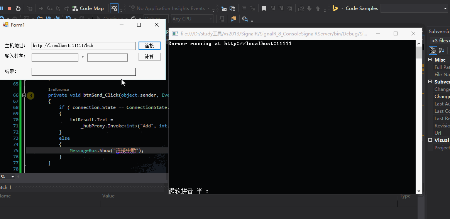Toggle Categorized view in properties panel
Screen dimensions: 450x219
tap(433, 50)
